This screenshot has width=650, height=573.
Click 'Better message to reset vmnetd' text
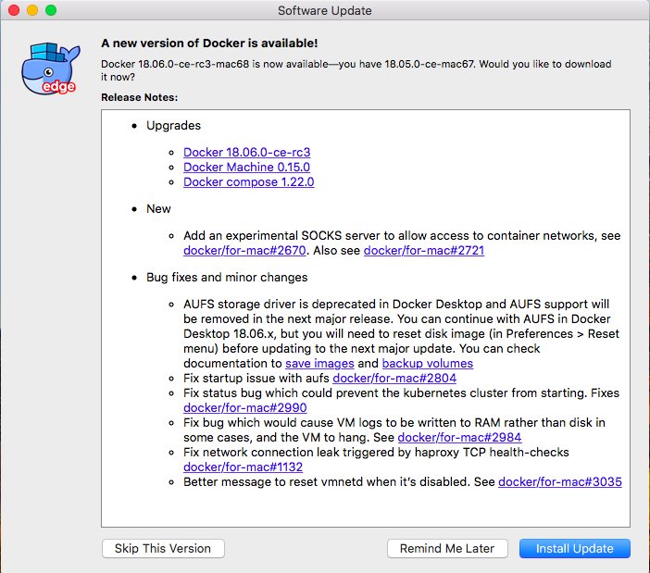(339, 482)
